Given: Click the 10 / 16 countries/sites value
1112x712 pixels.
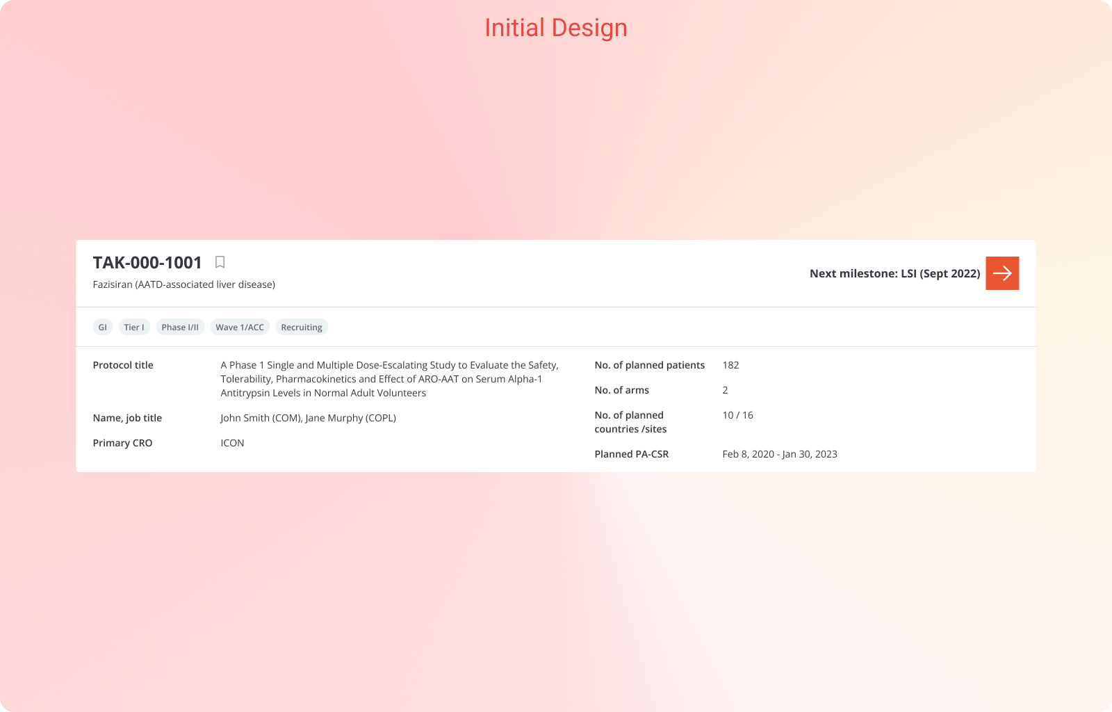Looking at the screenshot, I should [737, 415].
